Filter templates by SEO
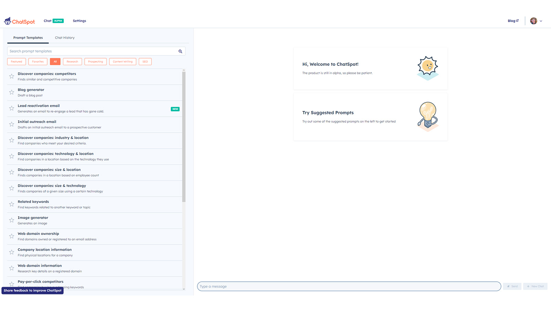 pos(145,62)
